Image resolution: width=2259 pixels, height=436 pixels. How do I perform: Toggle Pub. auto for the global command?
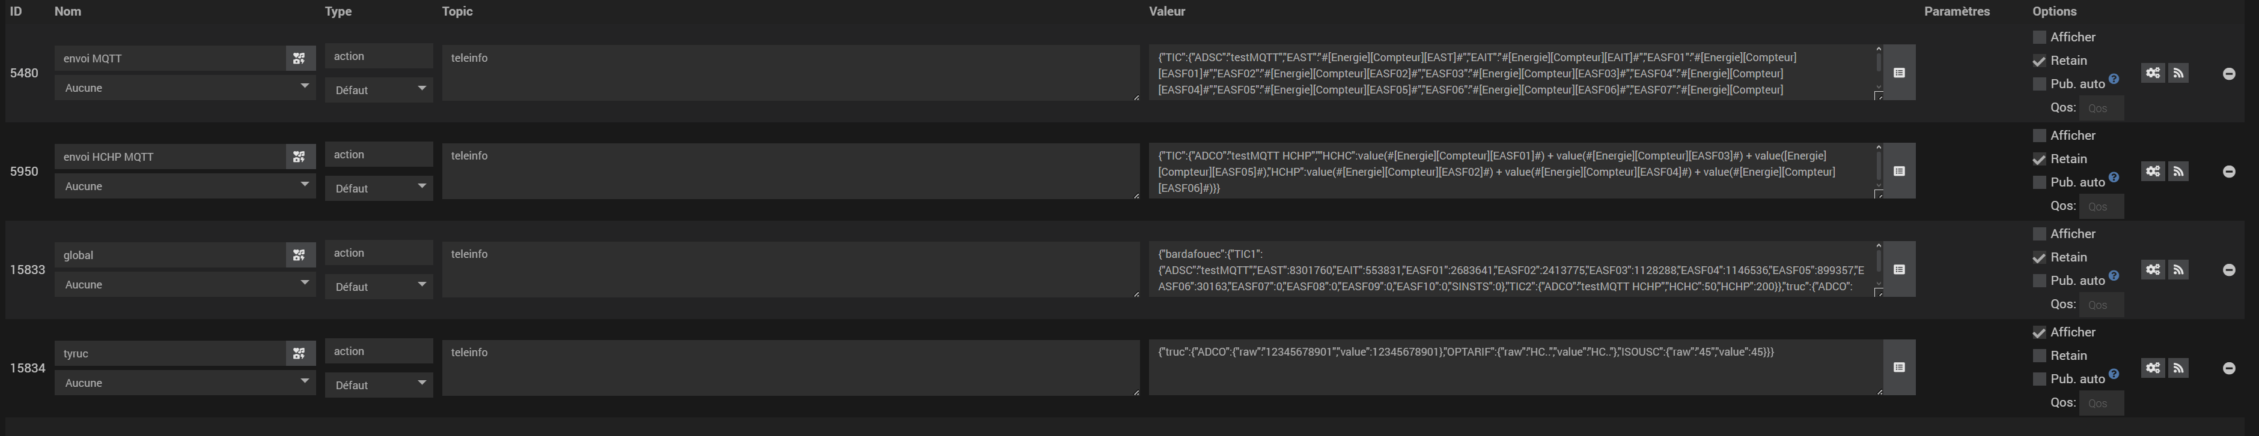coord(2039,281)
